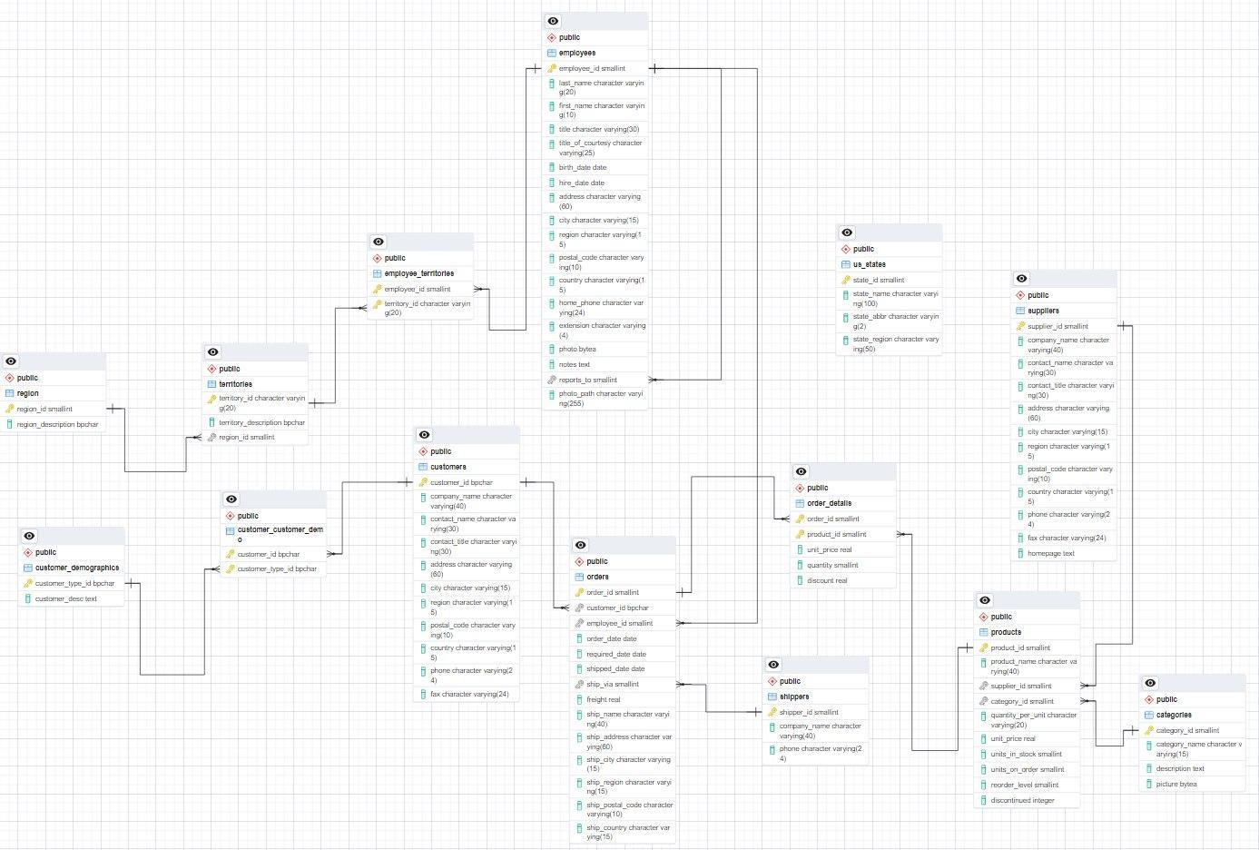Click the employee_id primary key icon in employees
Screen dimensions: 1259x850
pyautogui.click(x=552, y=68)
